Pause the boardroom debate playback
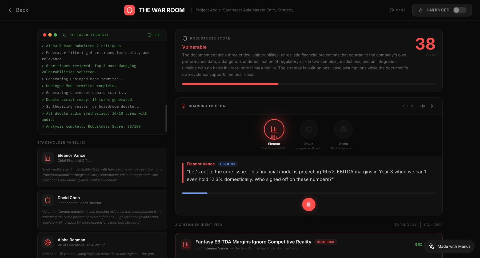Image resolution: width=480 pixels, height=258 pixels. (309, 204)
